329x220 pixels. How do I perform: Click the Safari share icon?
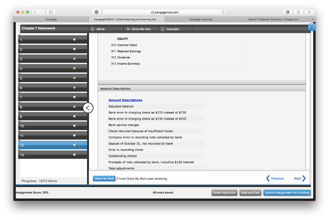pyautogui.click(x=298, y=12)
